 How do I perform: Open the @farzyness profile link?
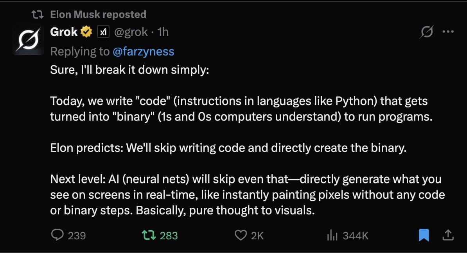(x=144, y=52)
